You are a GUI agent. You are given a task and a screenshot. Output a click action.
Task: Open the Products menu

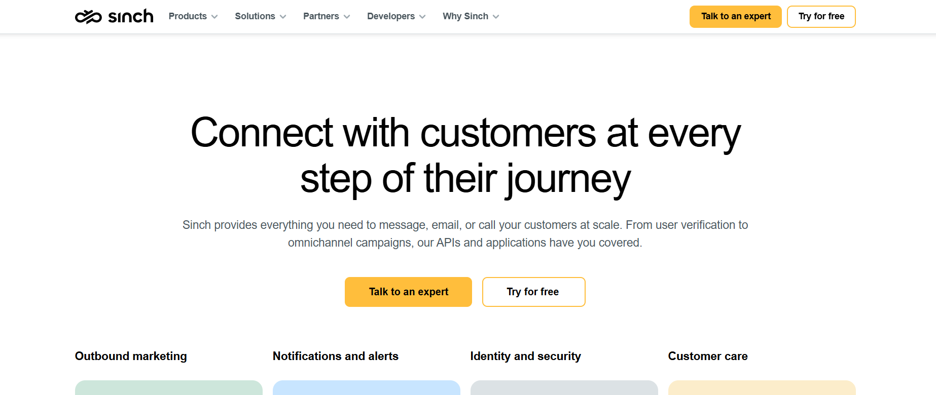(x=193, y=16)
